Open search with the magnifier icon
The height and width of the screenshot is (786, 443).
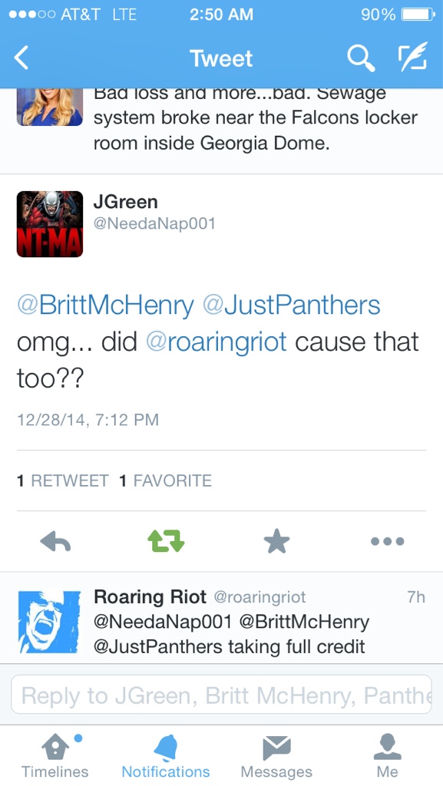(361, 58)
